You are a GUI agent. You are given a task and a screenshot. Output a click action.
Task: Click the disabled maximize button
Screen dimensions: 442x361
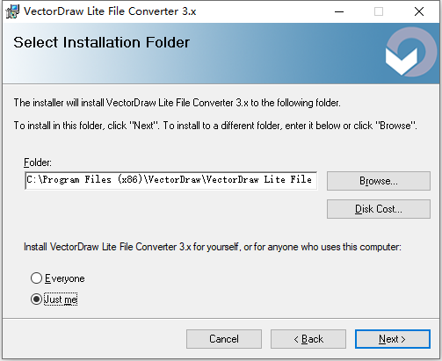click(379, 11)
